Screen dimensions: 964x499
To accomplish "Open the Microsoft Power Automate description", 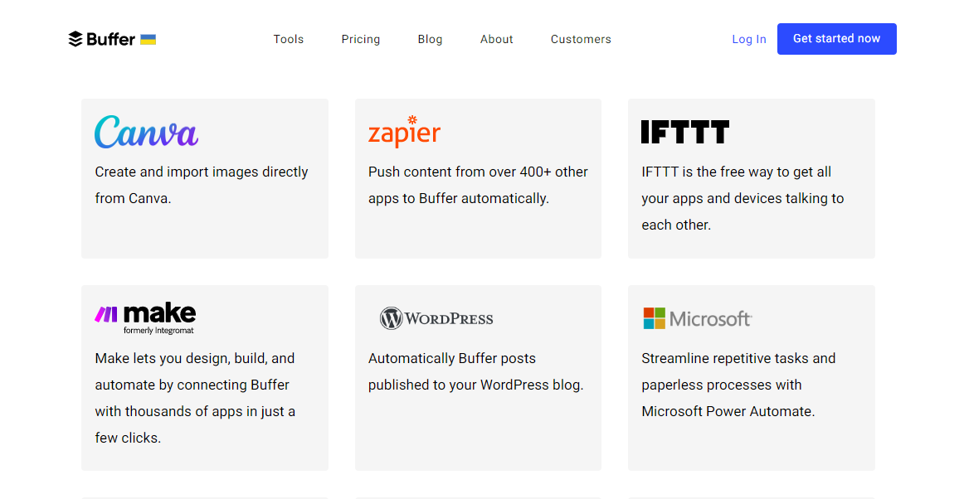I will pos(738,385).
